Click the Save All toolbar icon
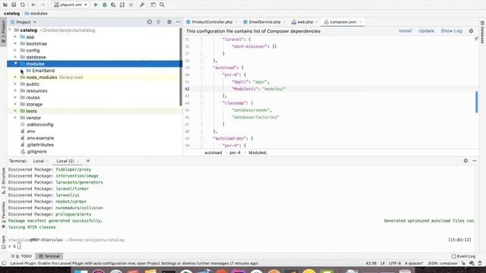This screenshot has width=486, height=273. [x=14, y=5]
